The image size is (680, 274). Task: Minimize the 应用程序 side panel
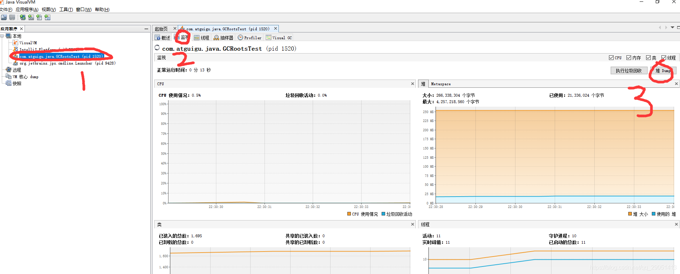pyautogui.click(x=146, y=29)
